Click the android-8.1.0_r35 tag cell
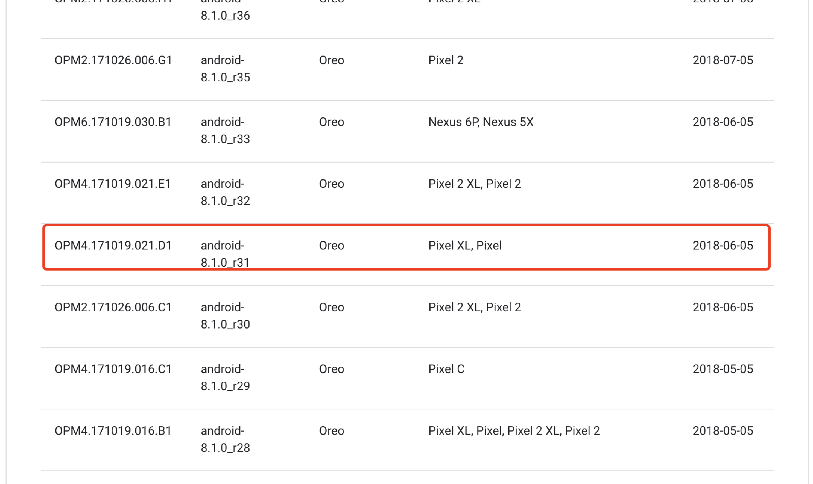The image size is (813, 484). click(x=226, y=69)
